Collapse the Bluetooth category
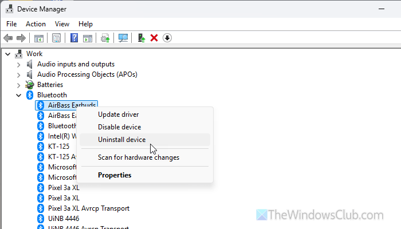 (18, 96)
